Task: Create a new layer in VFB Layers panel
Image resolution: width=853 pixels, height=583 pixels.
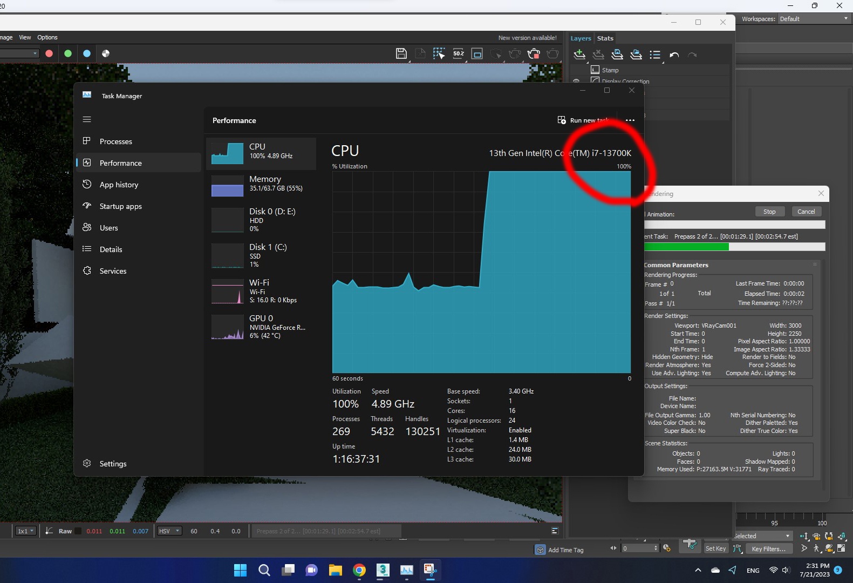Action: click(579, 55)
